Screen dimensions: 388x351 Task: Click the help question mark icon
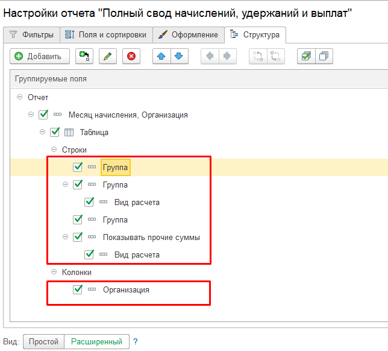click(136, 342)
